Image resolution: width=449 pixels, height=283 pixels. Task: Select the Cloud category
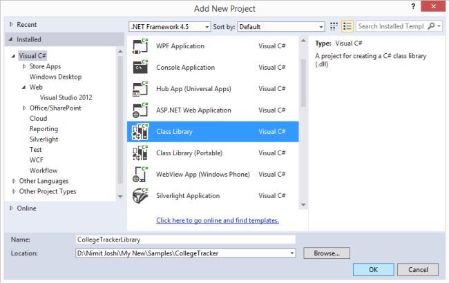tap(39, 119)
